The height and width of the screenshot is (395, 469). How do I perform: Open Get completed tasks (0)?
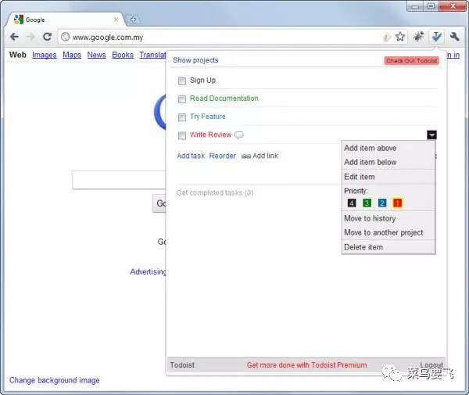click(215, 192)
